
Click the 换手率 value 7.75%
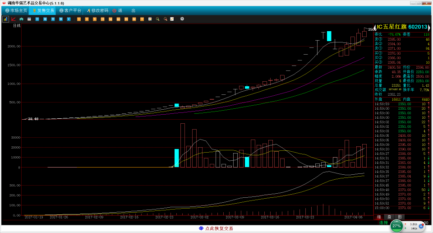(424, 90)
